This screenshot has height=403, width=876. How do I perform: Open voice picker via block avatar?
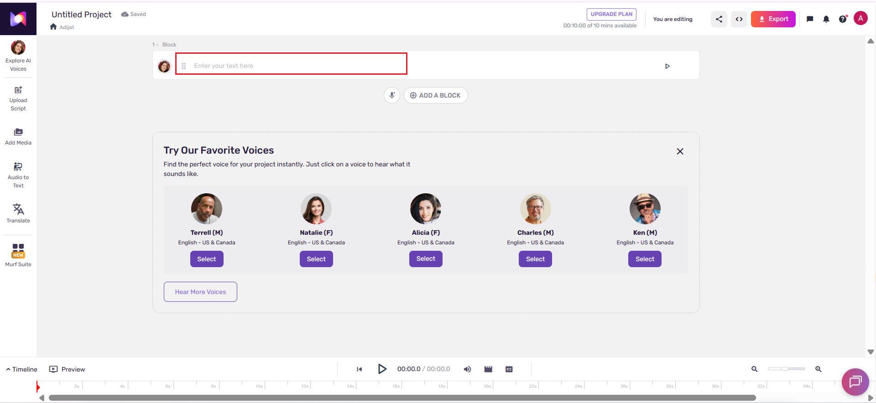164,66
